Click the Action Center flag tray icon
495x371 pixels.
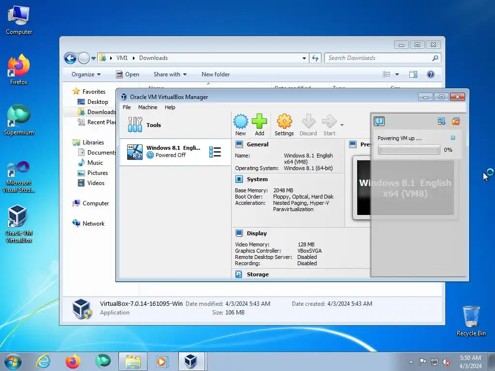[422, 362]
